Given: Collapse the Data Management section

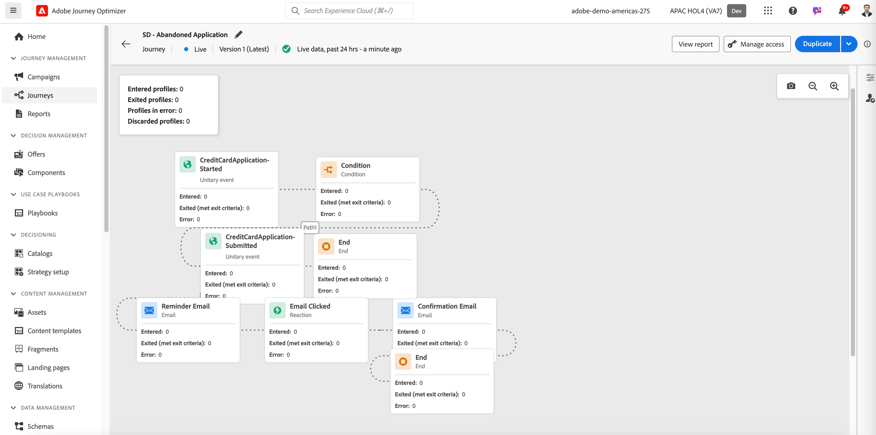Looking at the screenshot, I should (x=13, y=408).
